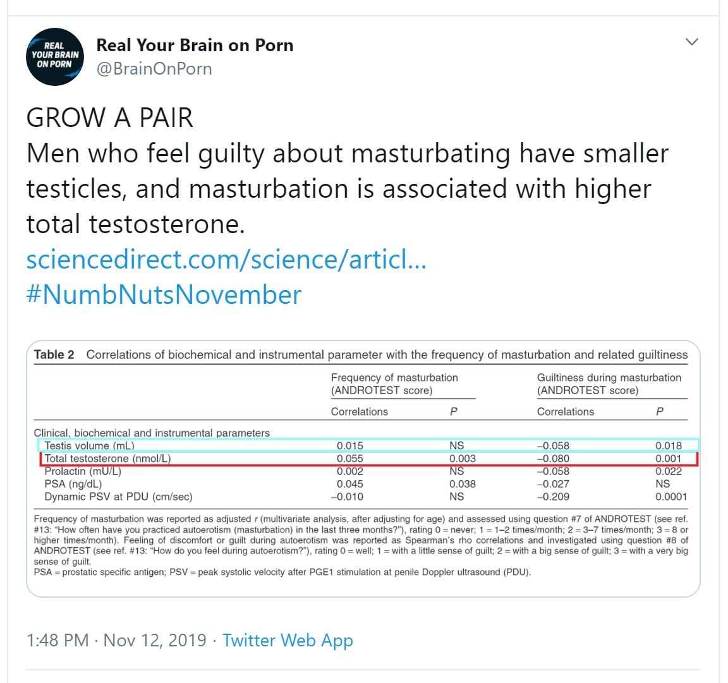
Task: Open the tweet options chevron menu
Action: (x=692, y=42)
